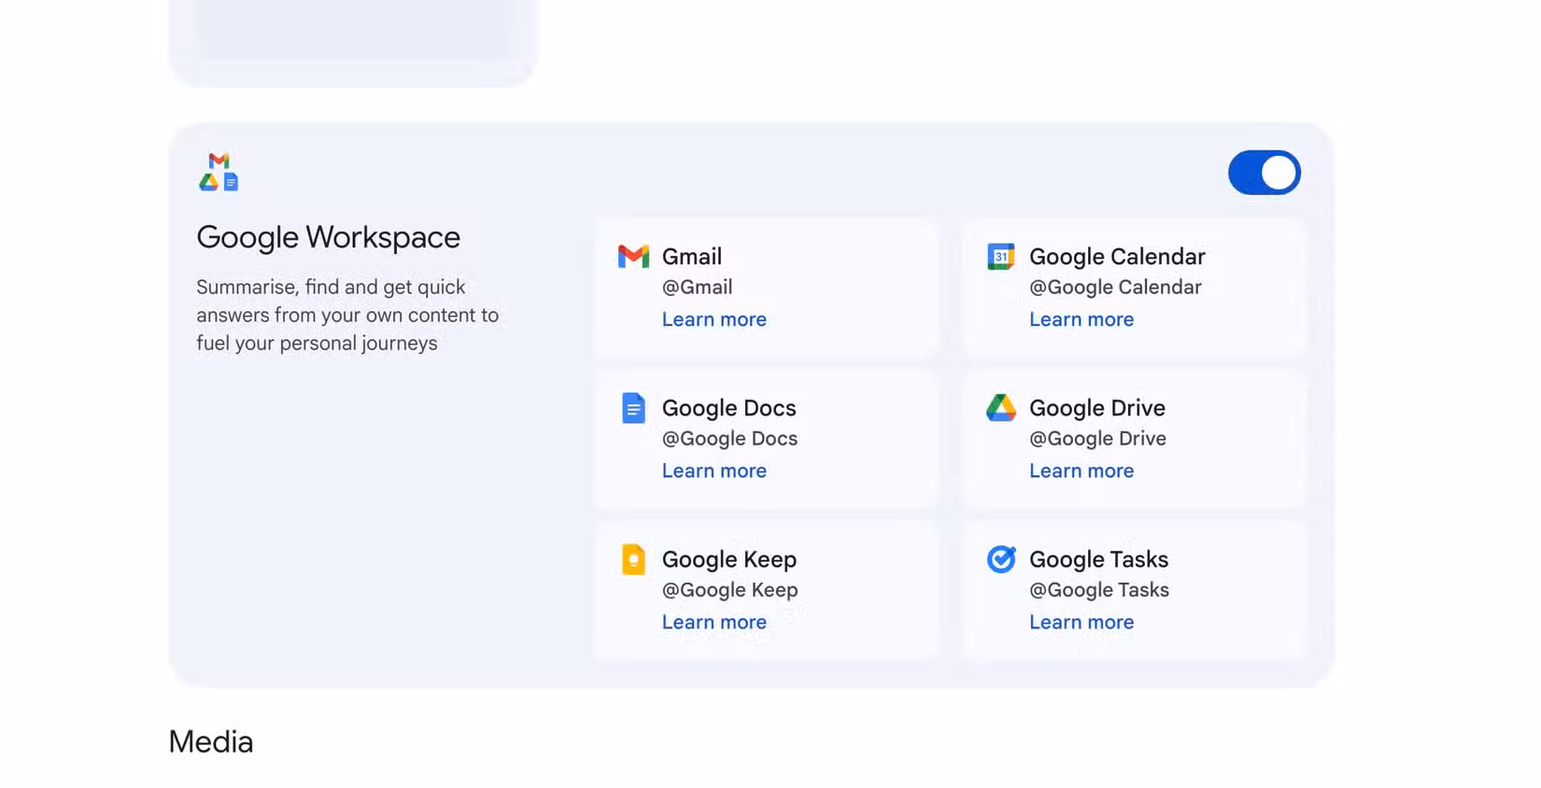Select the @Google Keep handle text
Screen dimensions: 1541x788
click(x=729, y=590)
